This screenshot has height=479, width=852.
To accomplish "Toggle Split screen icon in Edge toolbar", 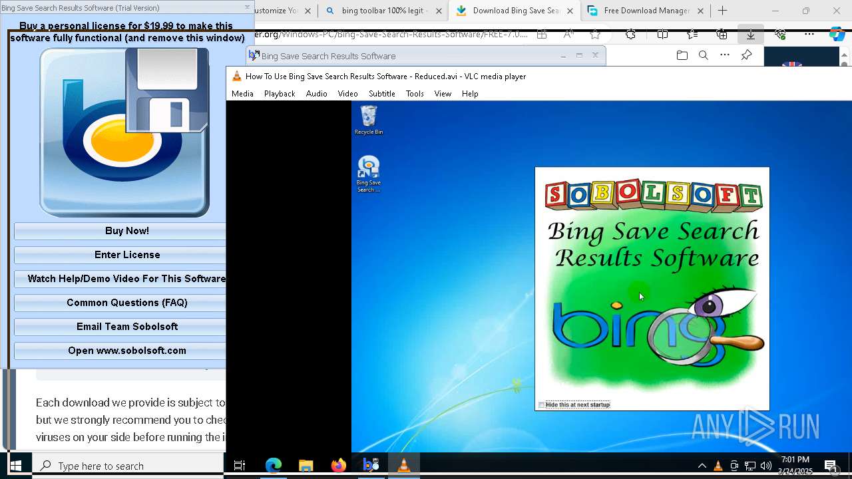I will click(662, 35).
